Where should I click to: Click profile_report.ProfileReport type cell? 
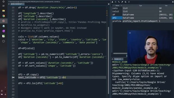click(x=140, y=21)
